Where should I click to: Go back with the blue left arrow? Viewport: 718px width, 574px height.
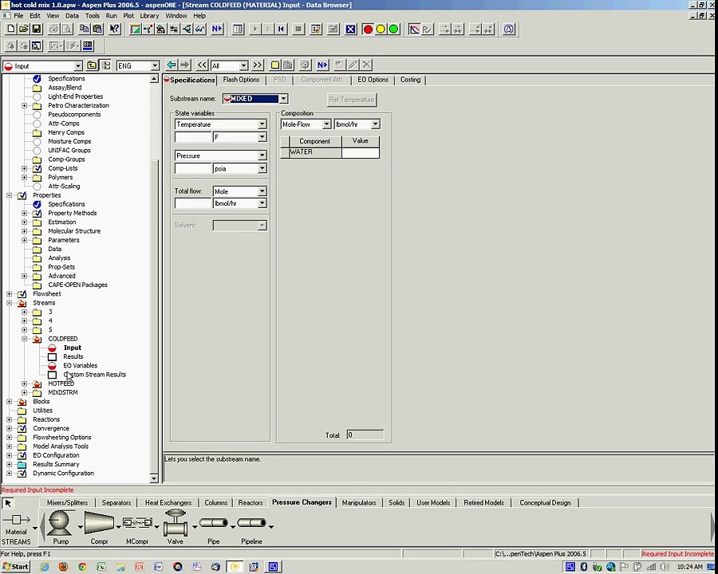click(x=172, y=65)
